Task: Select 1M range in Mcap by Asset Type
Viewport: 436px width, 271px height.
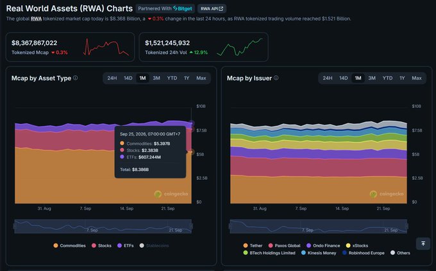Action: coord(142,78)
